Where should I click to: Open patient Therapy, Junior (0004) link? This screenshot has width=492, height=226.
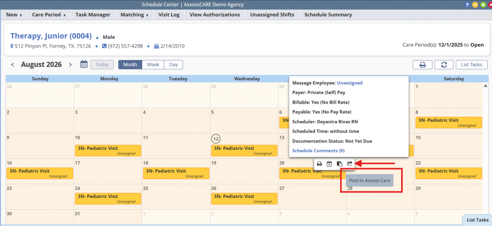(51, 36)
